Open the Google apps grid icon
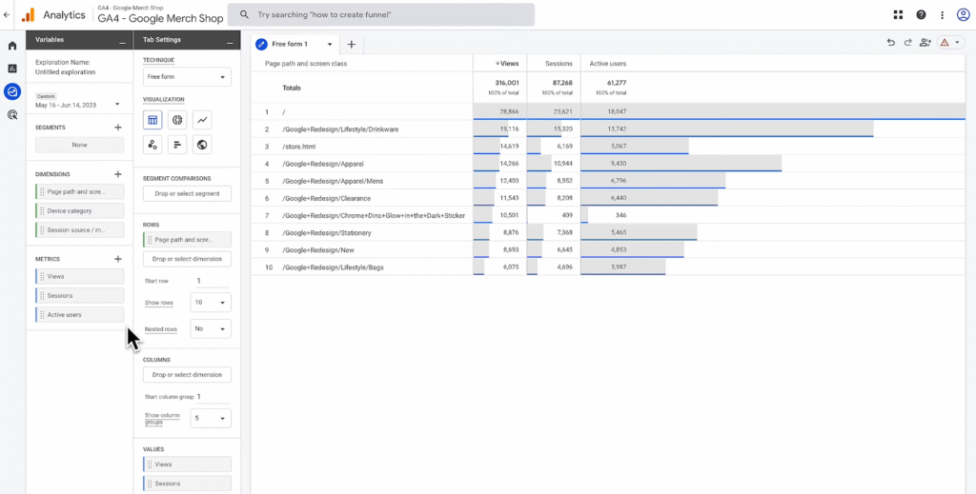Viewport: 976px width, 494px height. coord(898,15)
